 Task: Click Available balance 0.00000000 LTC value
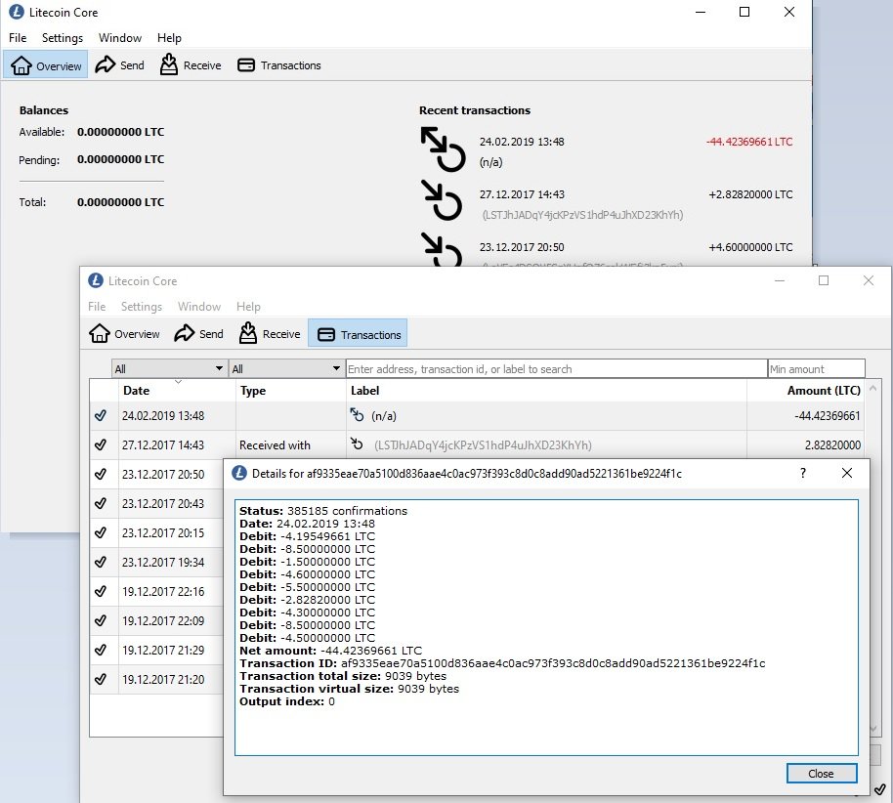[121, 132]
